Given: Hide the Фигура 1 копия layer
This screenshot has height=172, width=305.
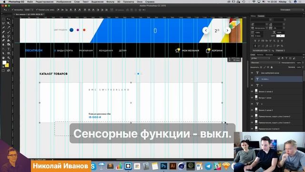Looking at the screenshot, I should 252,97.
